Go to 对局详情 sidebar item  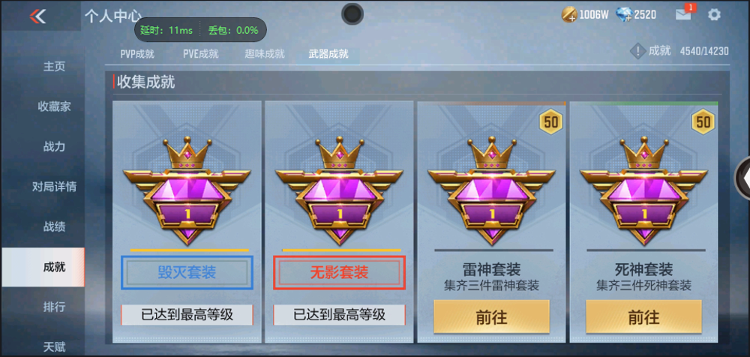click(x=55, y=187)
